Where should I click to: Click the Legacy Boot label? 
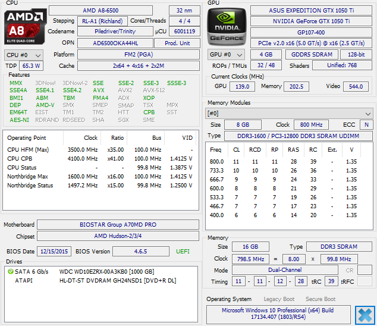279,299
